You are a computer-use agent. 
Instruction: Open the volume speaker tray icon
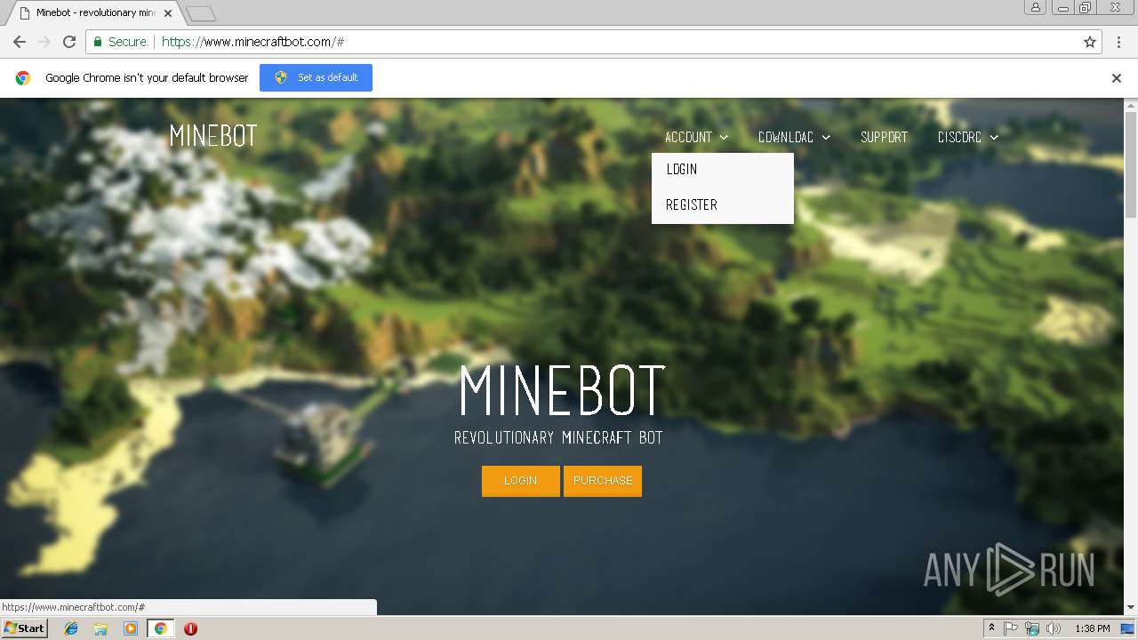[1054, 628]
